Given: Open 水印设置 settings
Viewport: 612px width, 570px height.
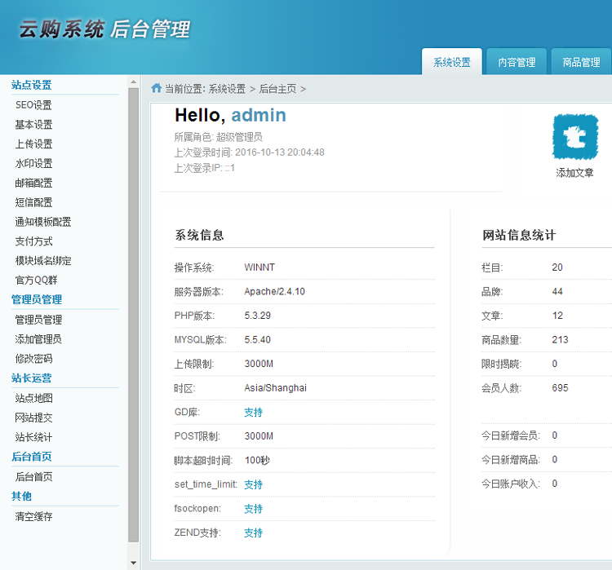Looking at the screenshot, I should [x=33, y=164].
